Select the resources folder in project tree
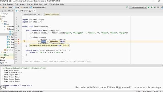Image resolution: width=163 pixels, height=92 pixels. tap(8, 50)
